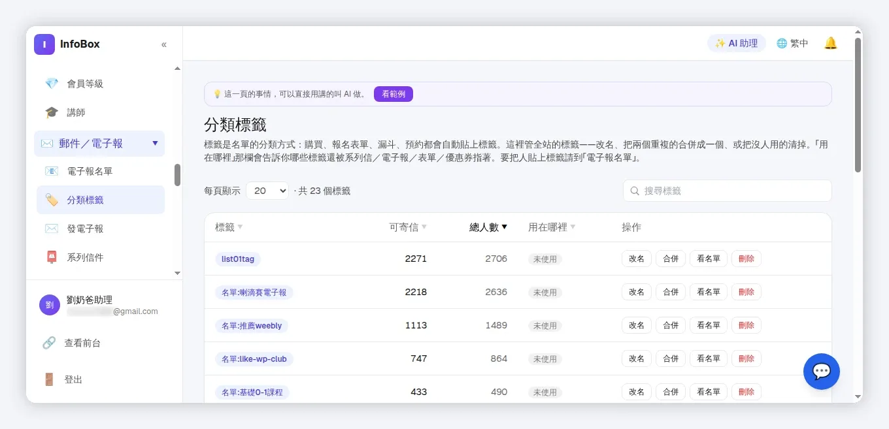889x429 pixels.
Task: Click the 劉 user avatar
Action: coord(50,305)
